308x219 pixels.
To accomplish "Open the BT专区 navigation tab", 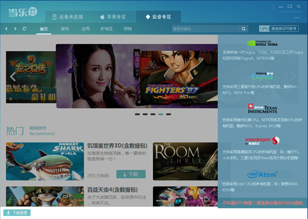I will (x=106, y=29).
